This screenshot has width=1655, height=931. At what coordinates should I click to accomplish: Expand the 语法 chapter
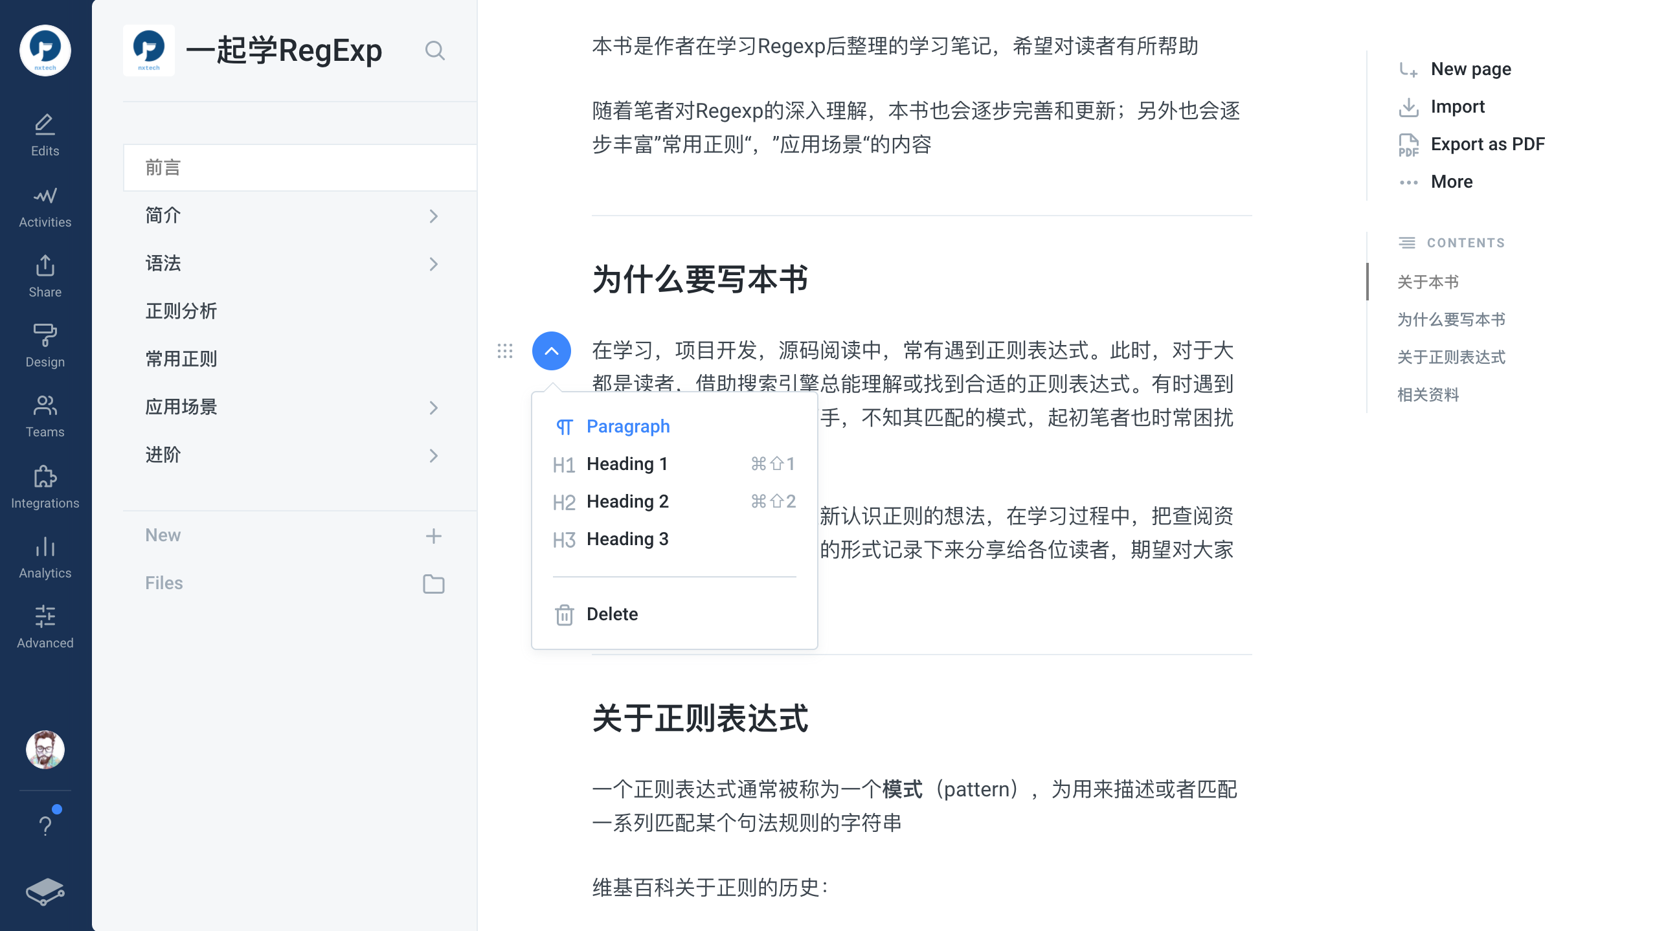433,264
